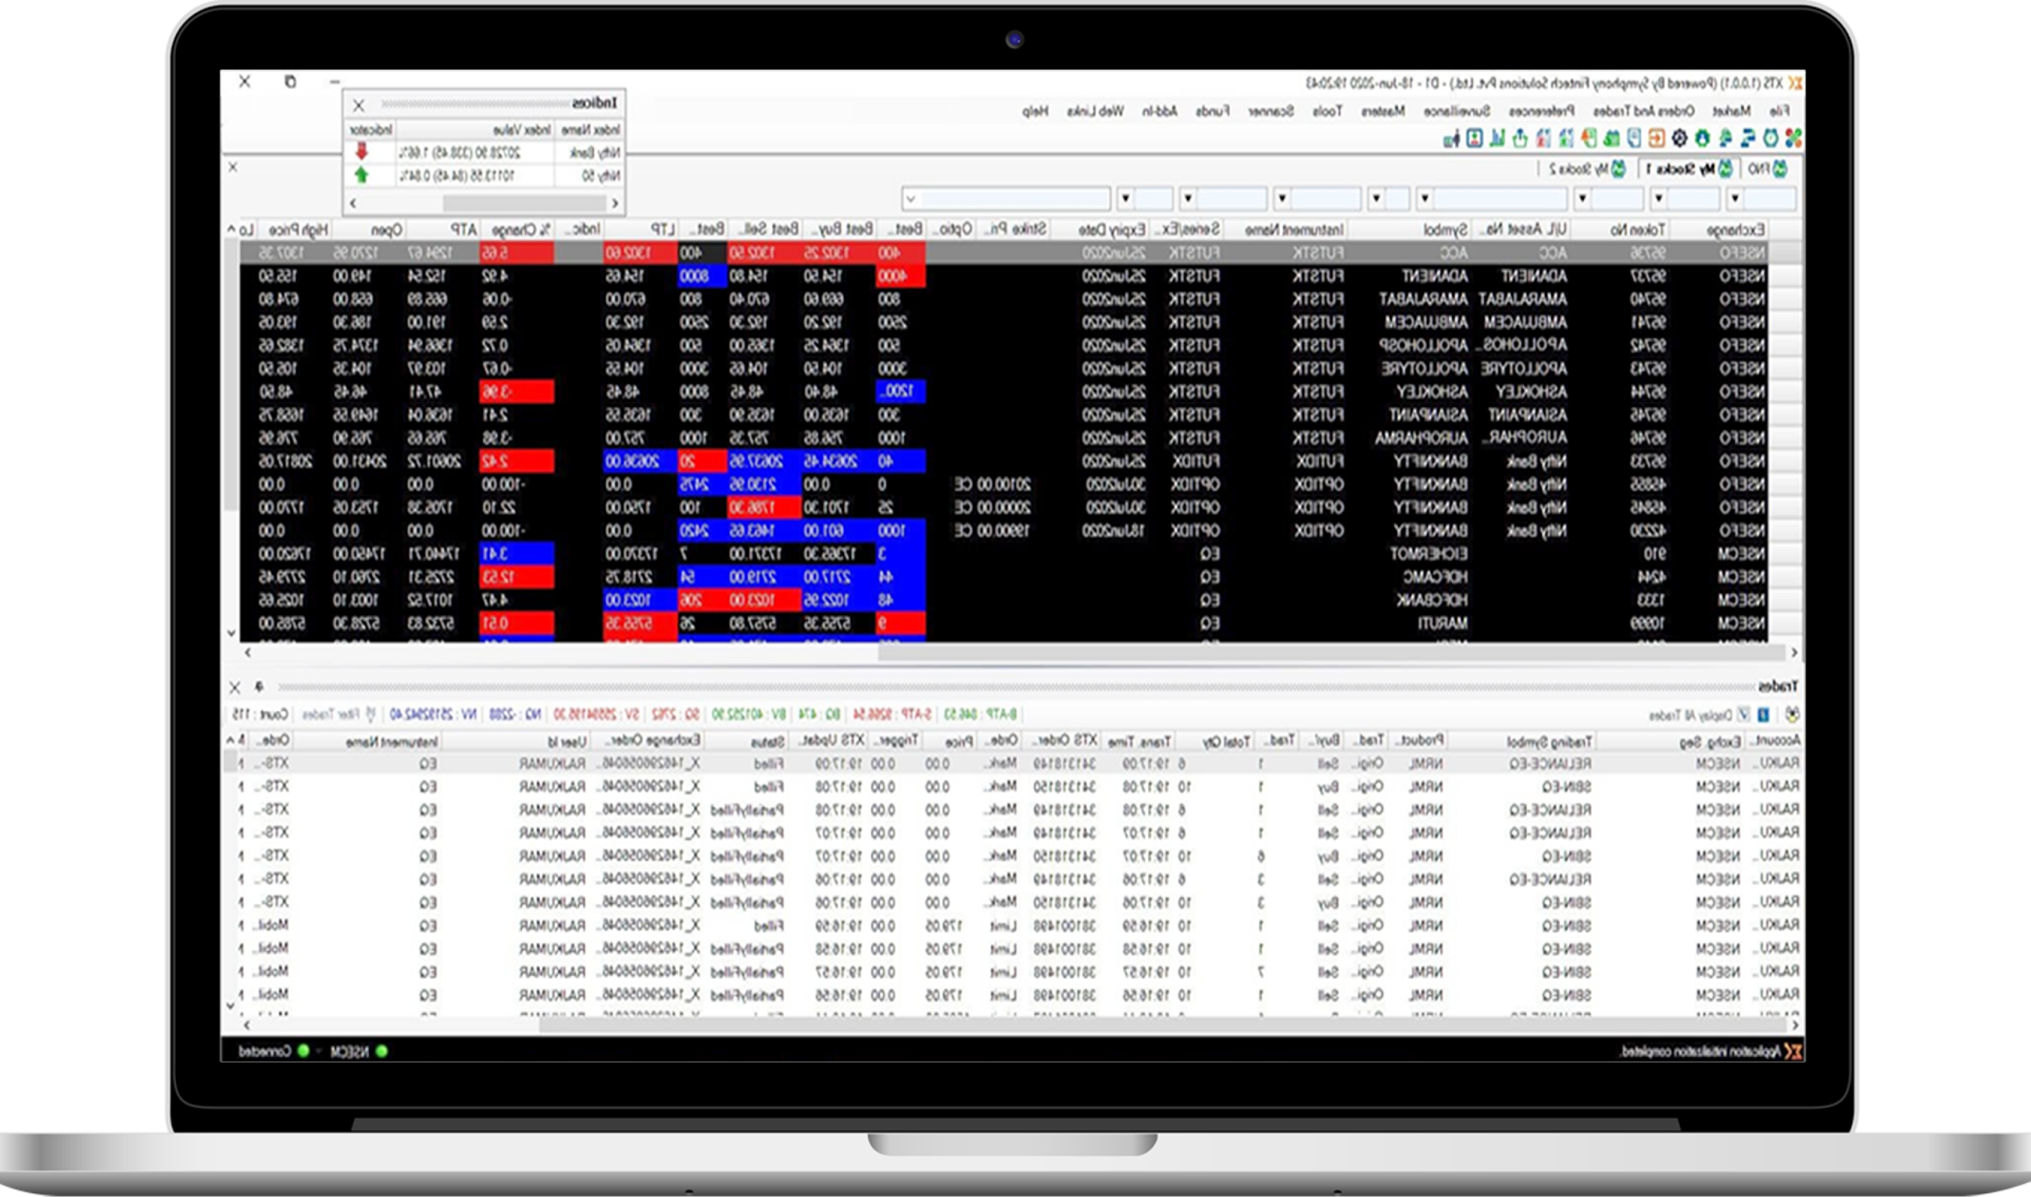The width and height of the screenshot is (2031, 1197).
Task: Click the Filter Trades funnel icon
Action: point(370,715)
